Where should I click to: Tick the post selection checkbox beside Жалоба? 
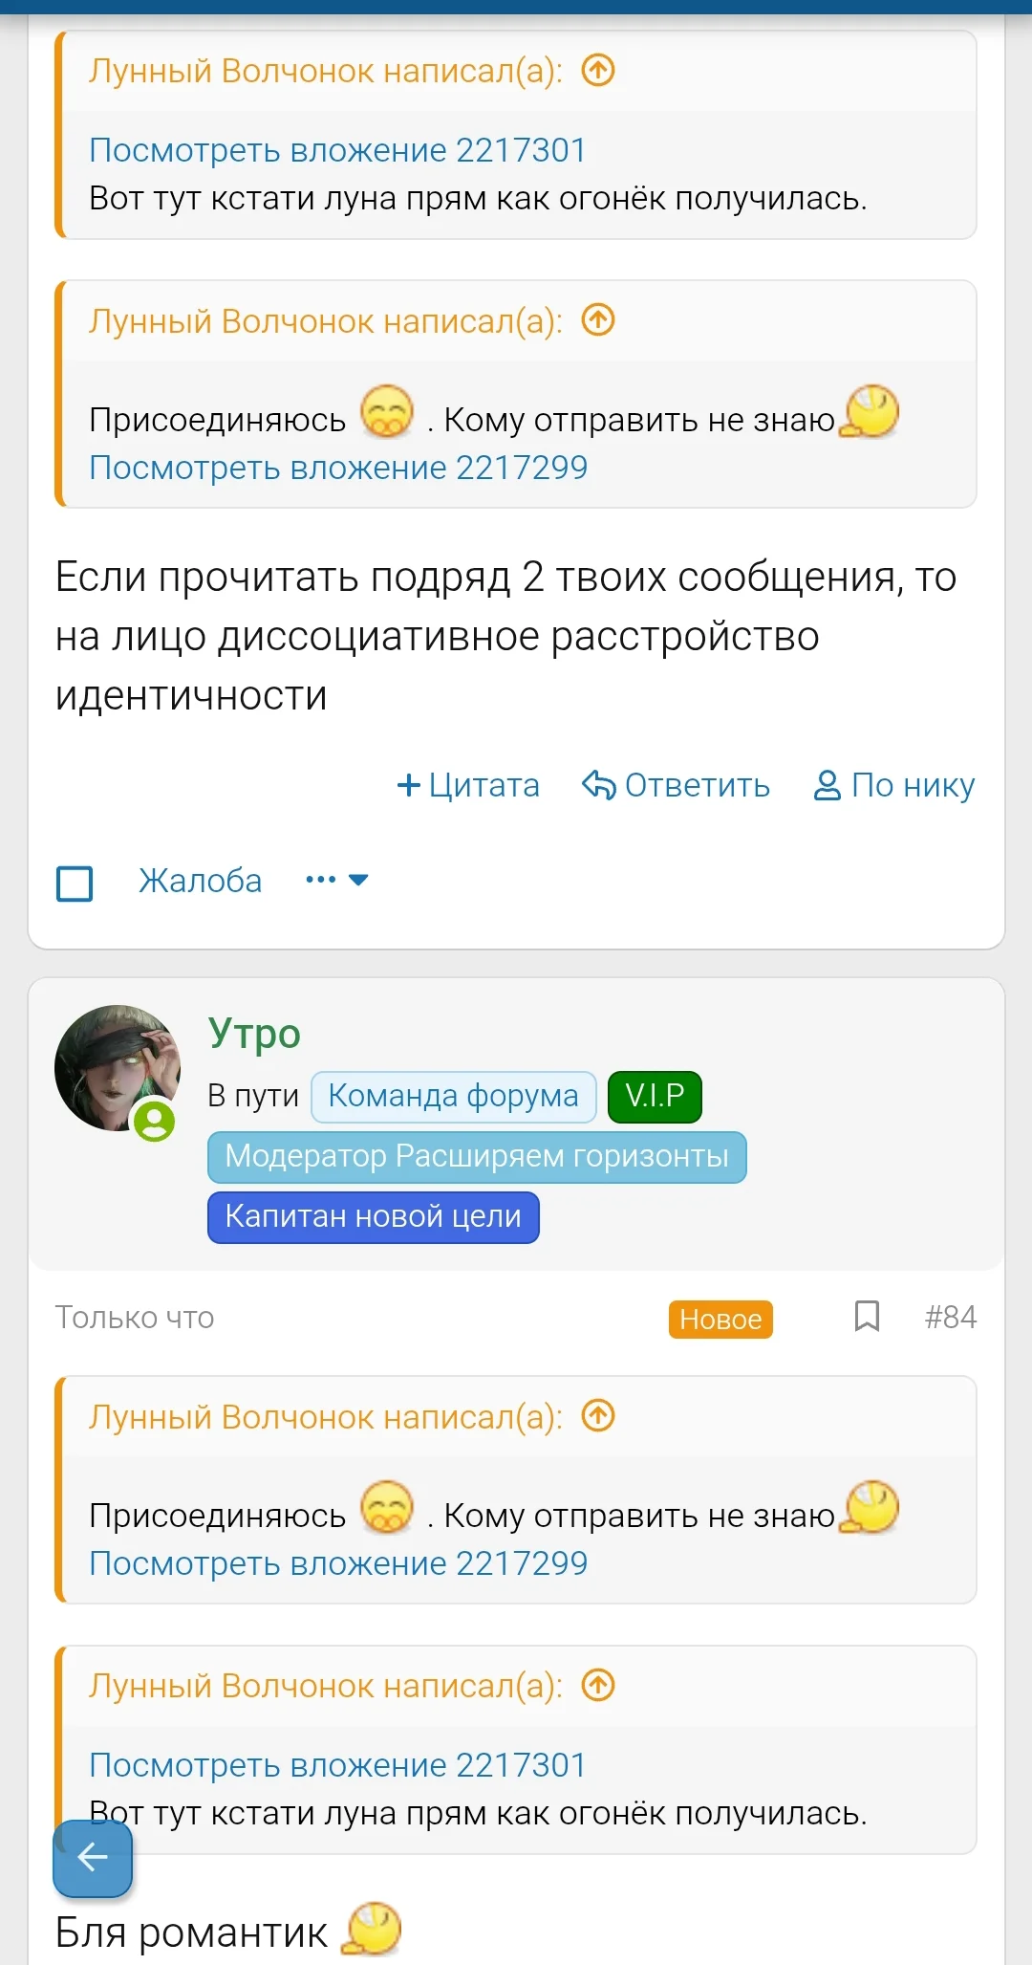click(x=75, y=883)
